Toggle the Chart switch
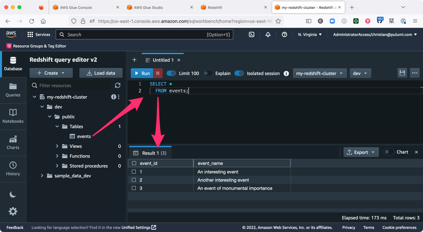The height and width of the screenshot is (232, 423). click(x=389, y=152)
